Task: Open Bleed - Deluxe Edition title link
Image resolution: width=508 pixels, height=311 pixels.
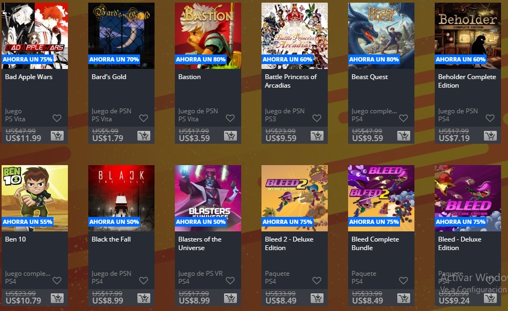Action: pyautogui.click(x=460, y=243)
